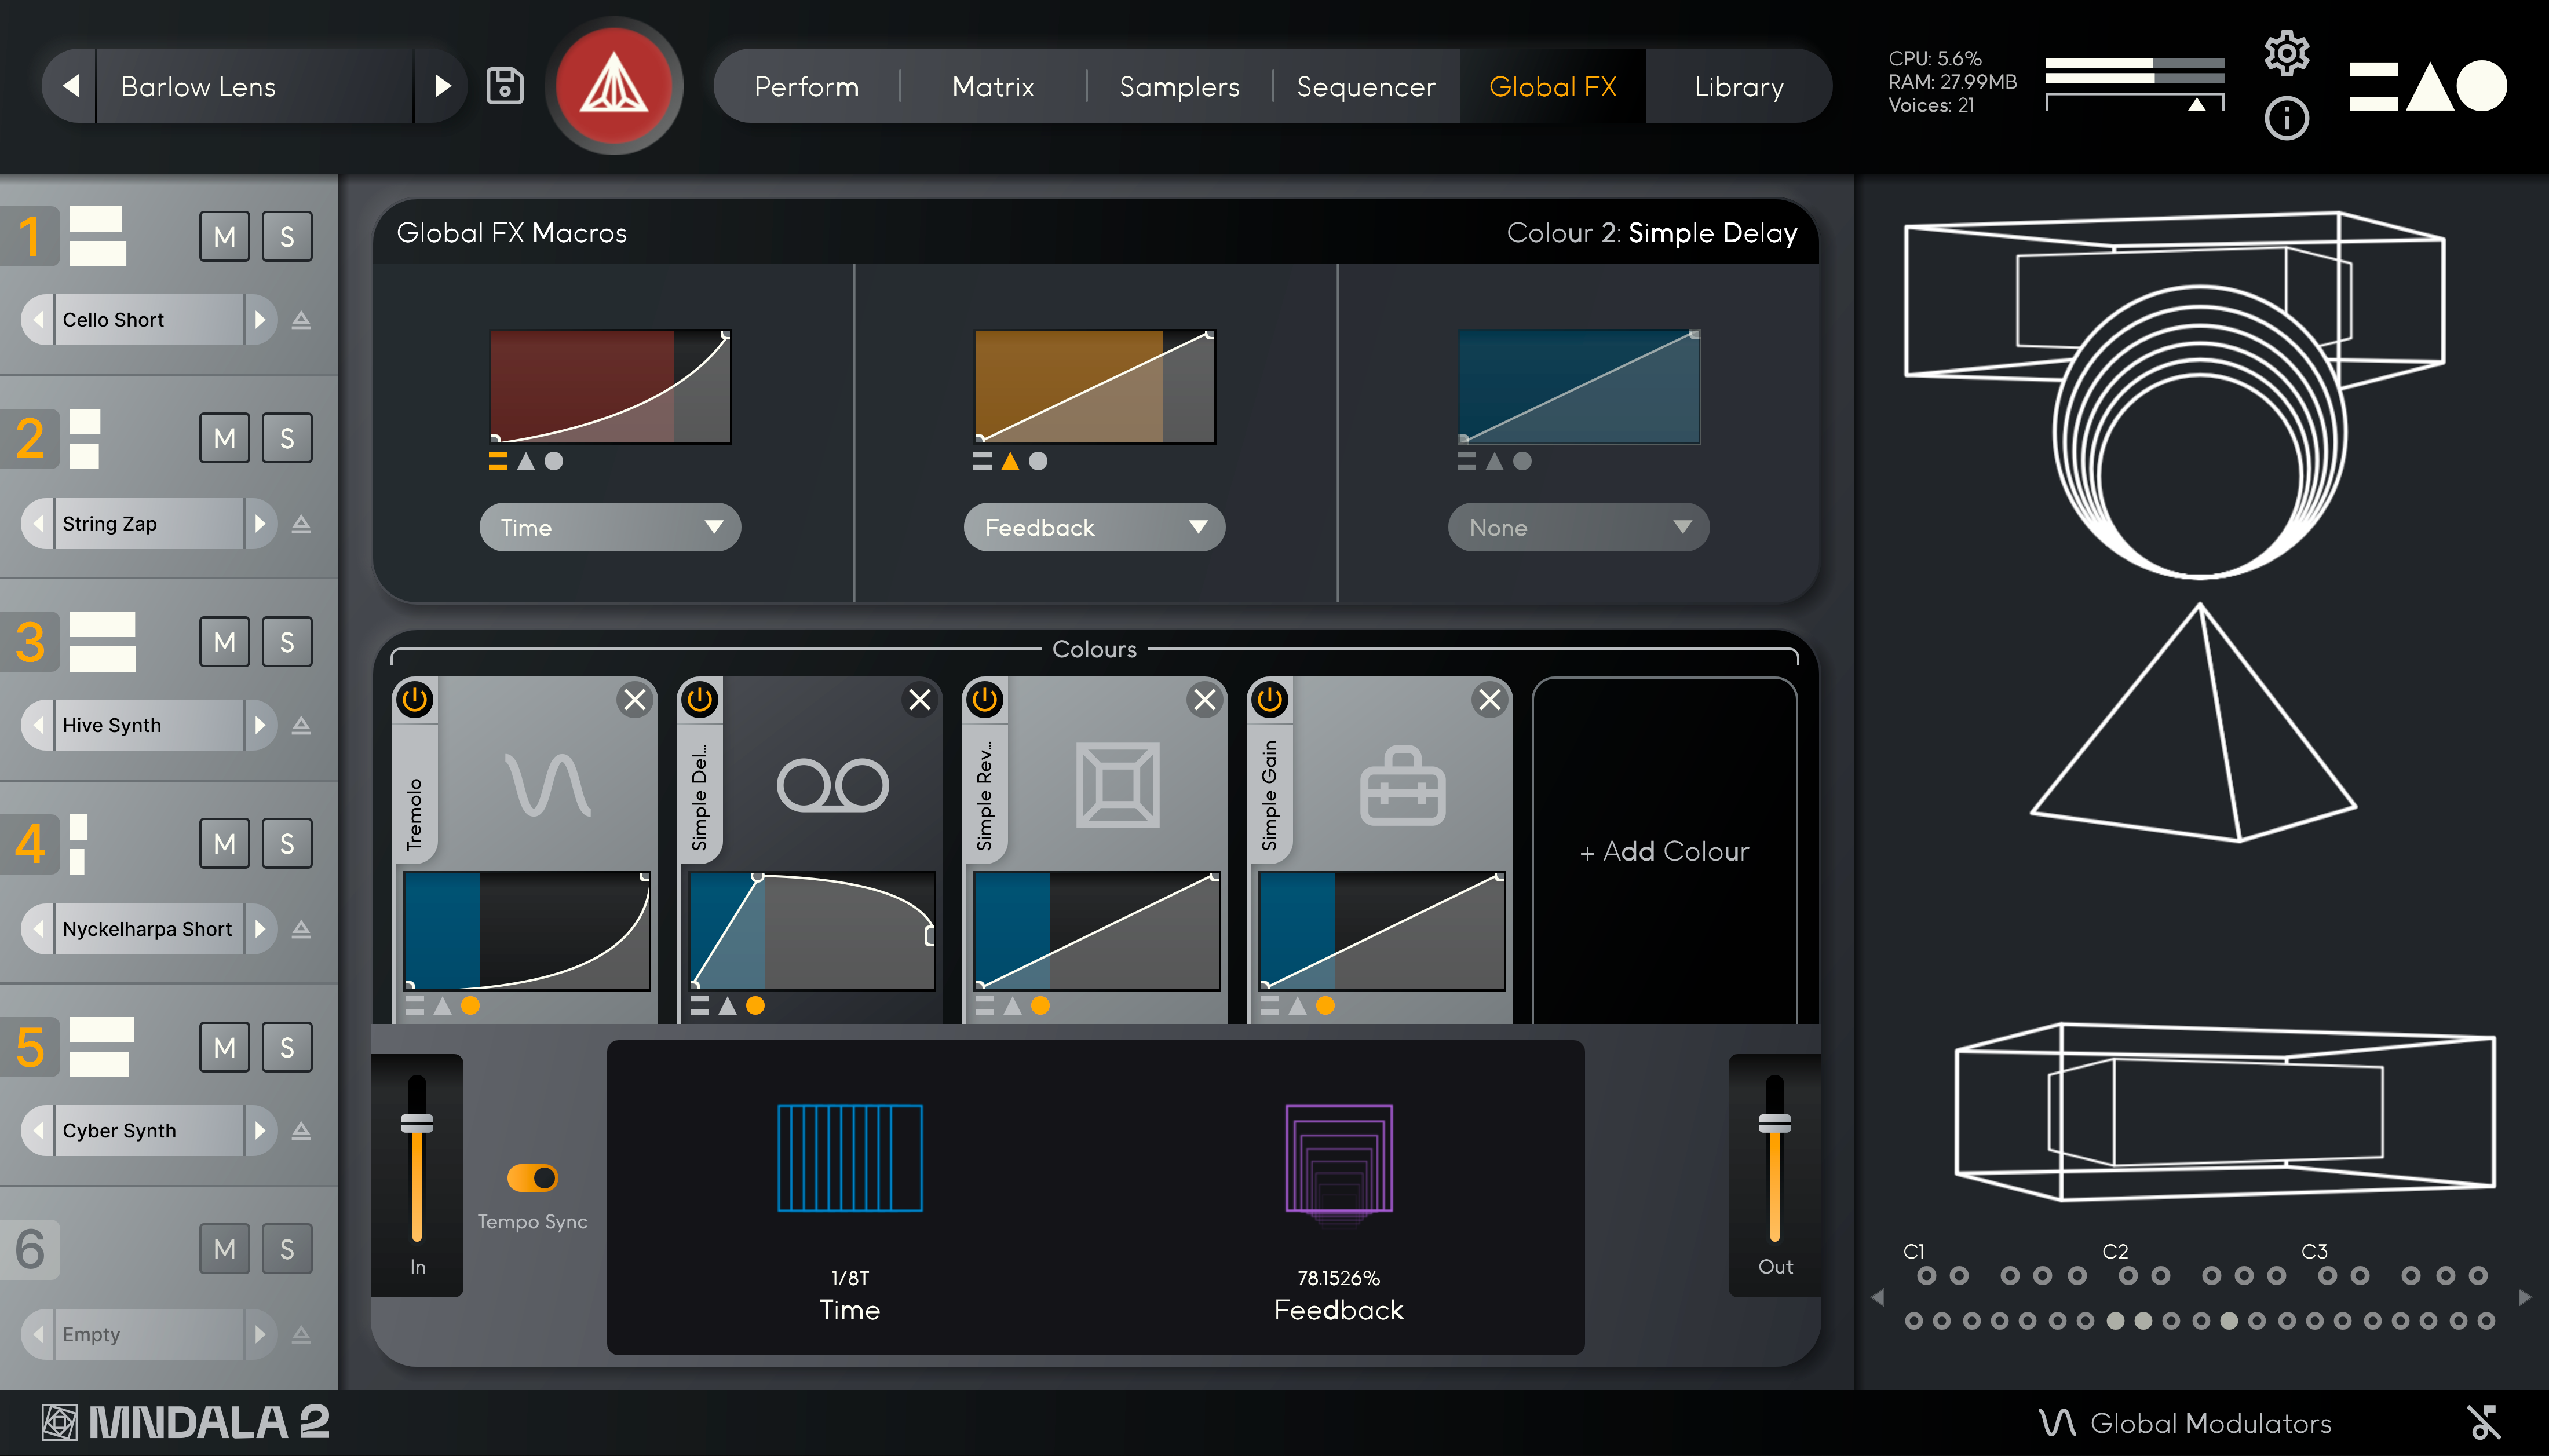The width and height of the screenshot is (2549, 1456).
Task: Open the Library tab
Action: click(x=1738, y=87)
